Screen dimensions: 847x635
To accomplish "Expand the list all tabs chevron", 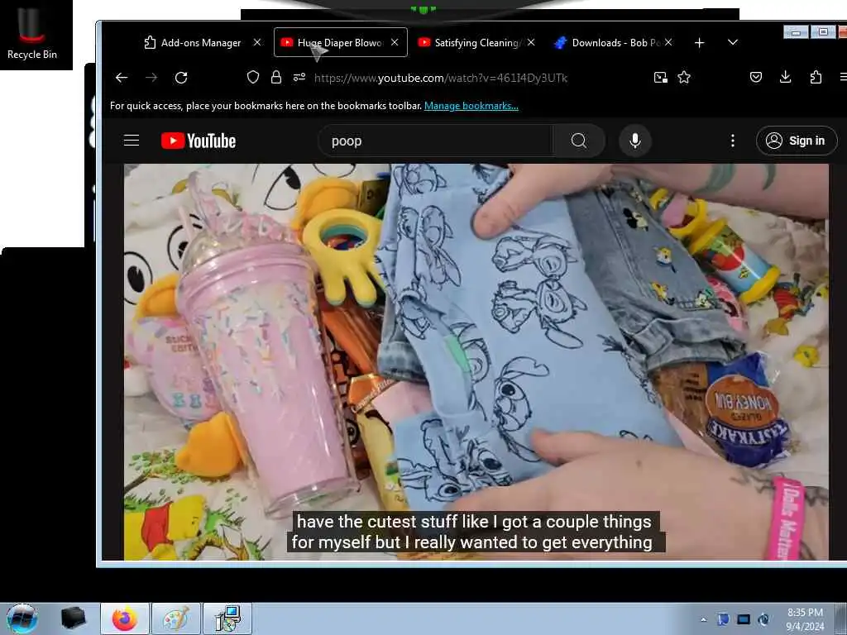I will coord(733,42).
